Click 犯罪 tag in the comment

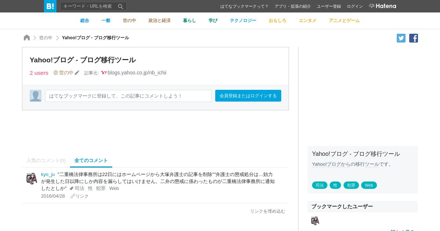[x=101, y=188]
